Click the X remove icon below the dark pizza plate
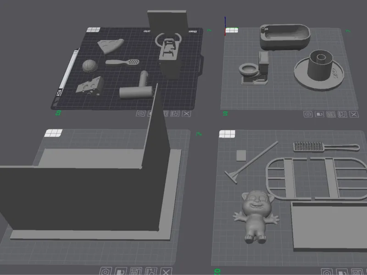Image resolution: width=367 pixels, height=275 pixels. (x=187, y=114)
